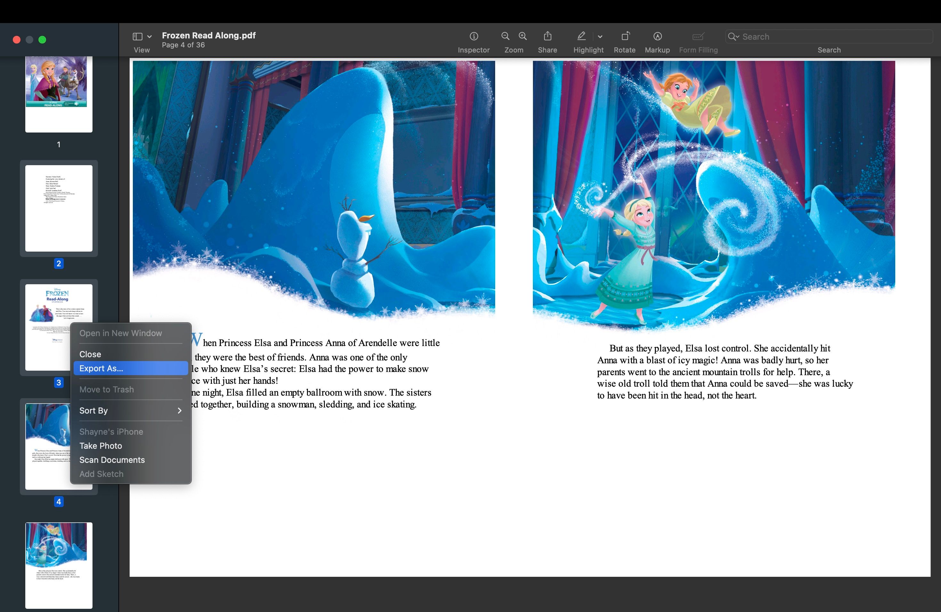Click Scan Documents option
The height and width of the screenshot is (612, 941).
click(x=112, y=460)
